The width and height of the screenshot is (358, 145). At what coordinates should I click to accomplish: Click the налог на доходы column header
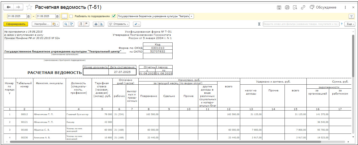coord(251,92)
